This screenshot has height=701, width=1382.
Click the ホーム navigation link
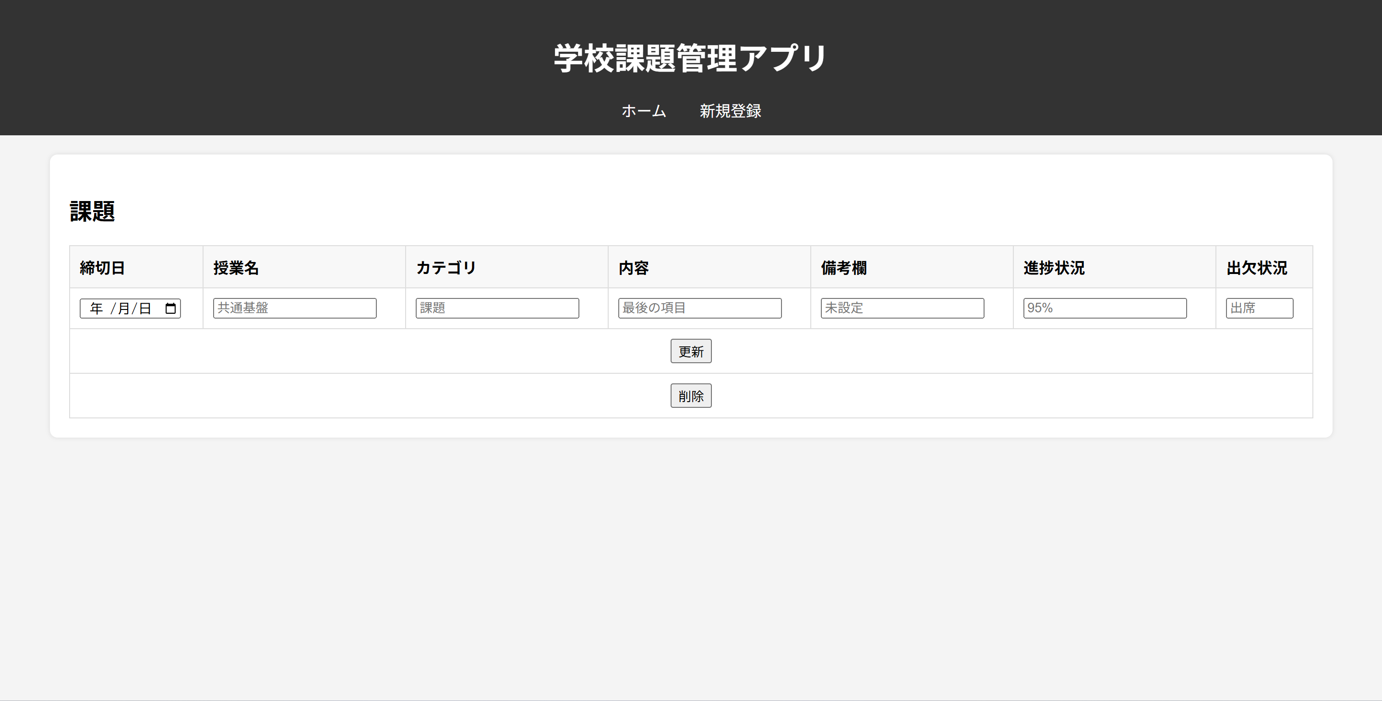[x=643, y=111]
